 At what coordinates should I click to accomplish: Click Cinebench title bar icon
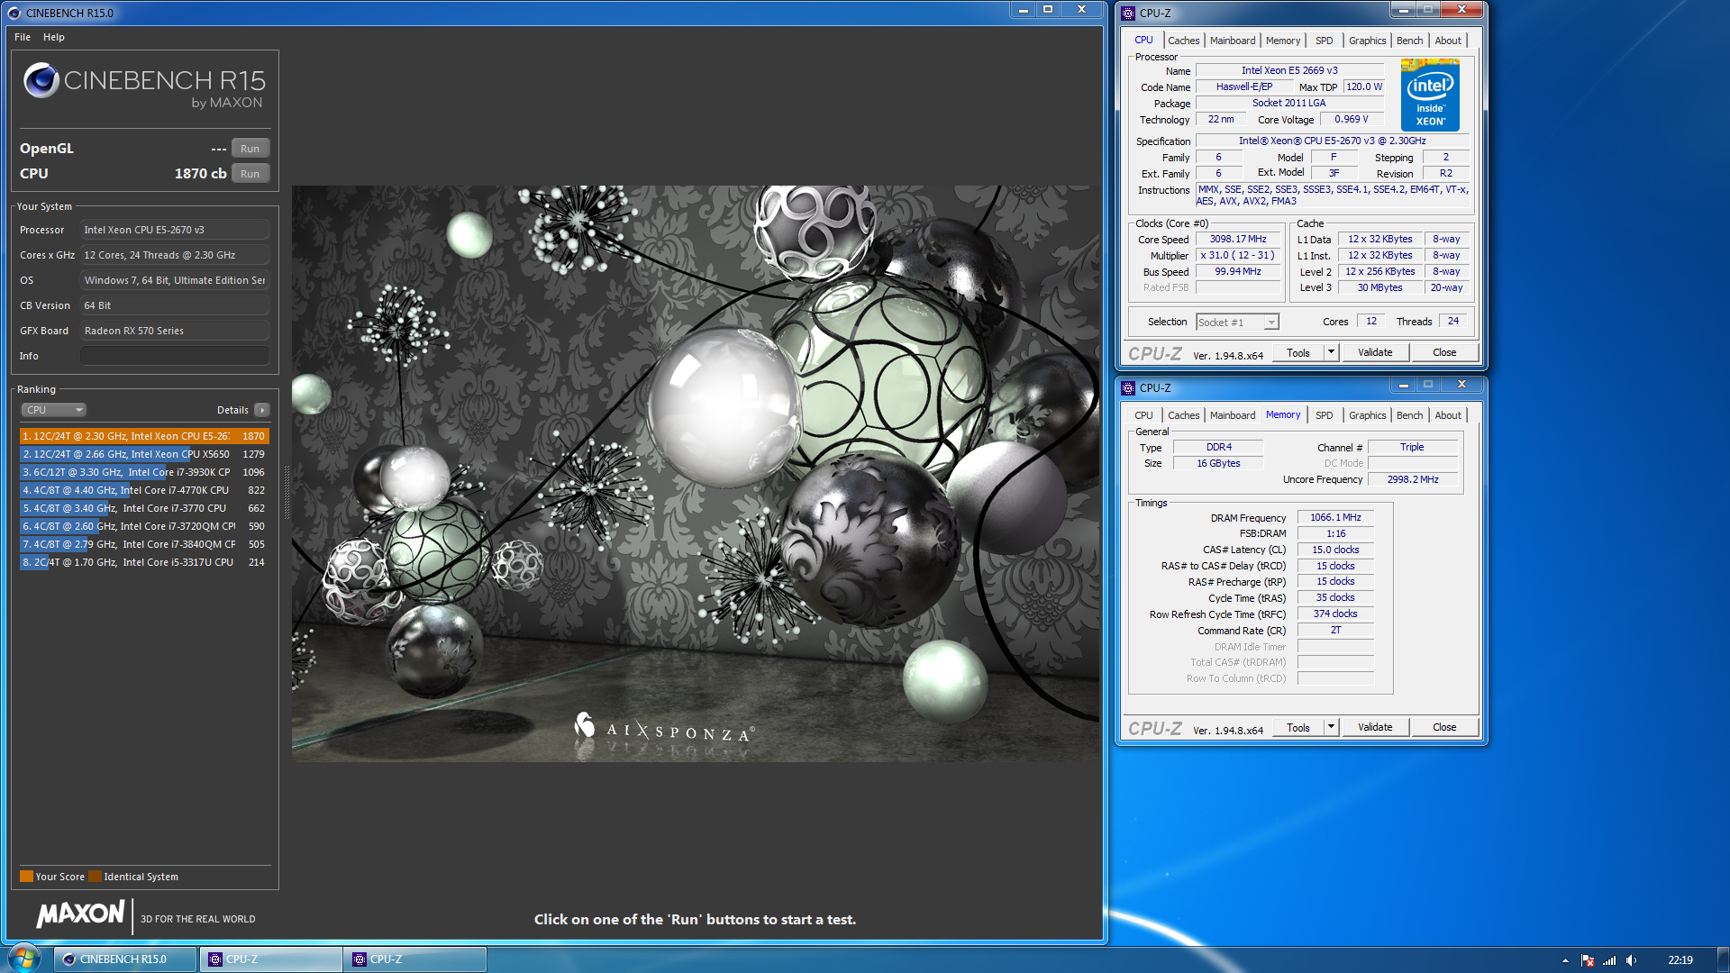(x=14, y=14)
